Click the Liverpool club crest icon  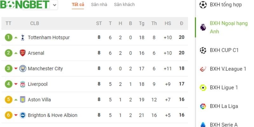(23, 84)
